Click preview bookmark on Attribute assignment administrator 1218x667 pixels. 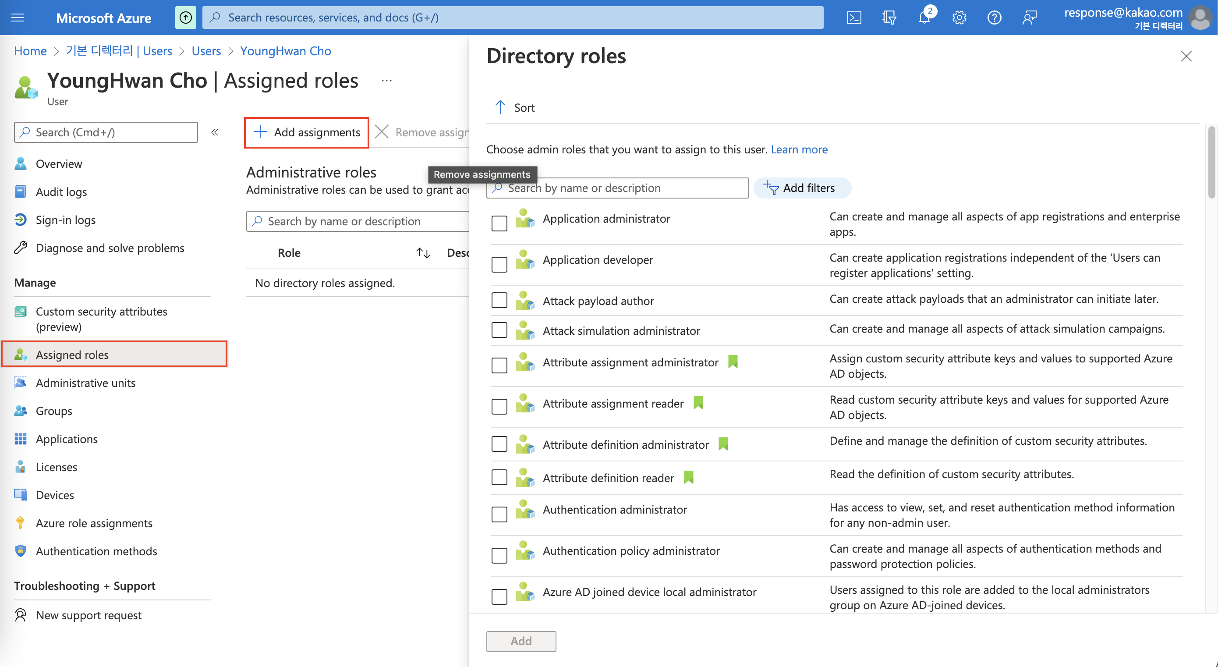733,362
